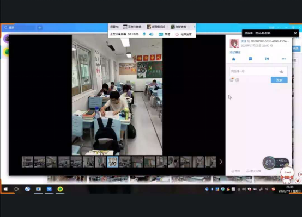Open the three-dots more options menu
The height and width of the screenshot is (217, 302).
click(283, 59)
